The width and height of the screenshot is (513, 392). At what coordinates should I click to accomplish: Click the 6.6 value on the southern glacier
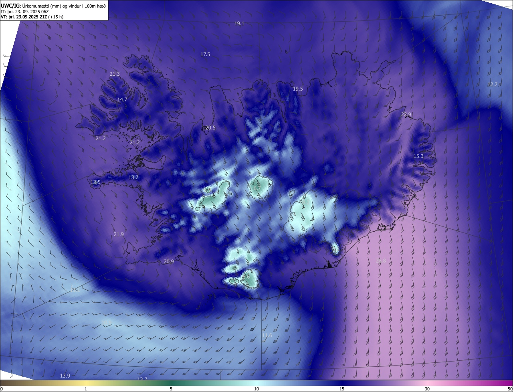tap(246, 277)
